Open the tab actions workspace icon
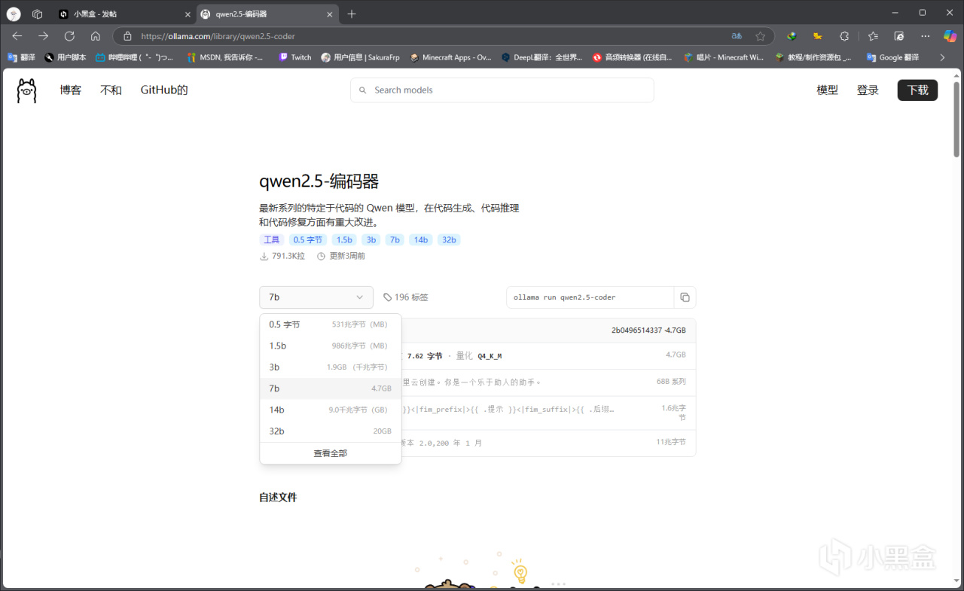This screenshot has height=591, width=964. click(37, 14)
